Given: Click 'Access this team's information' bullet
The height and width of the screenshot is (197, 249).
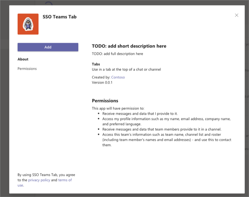Looking at the screenshot, I should click(167, 140).
